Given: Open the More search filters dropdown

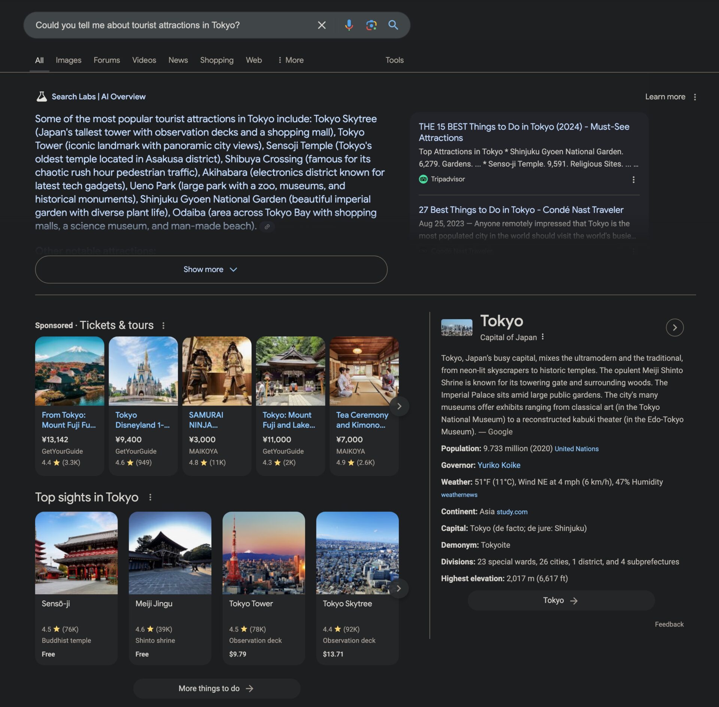Looking at the screenshot, I should 291,60.
